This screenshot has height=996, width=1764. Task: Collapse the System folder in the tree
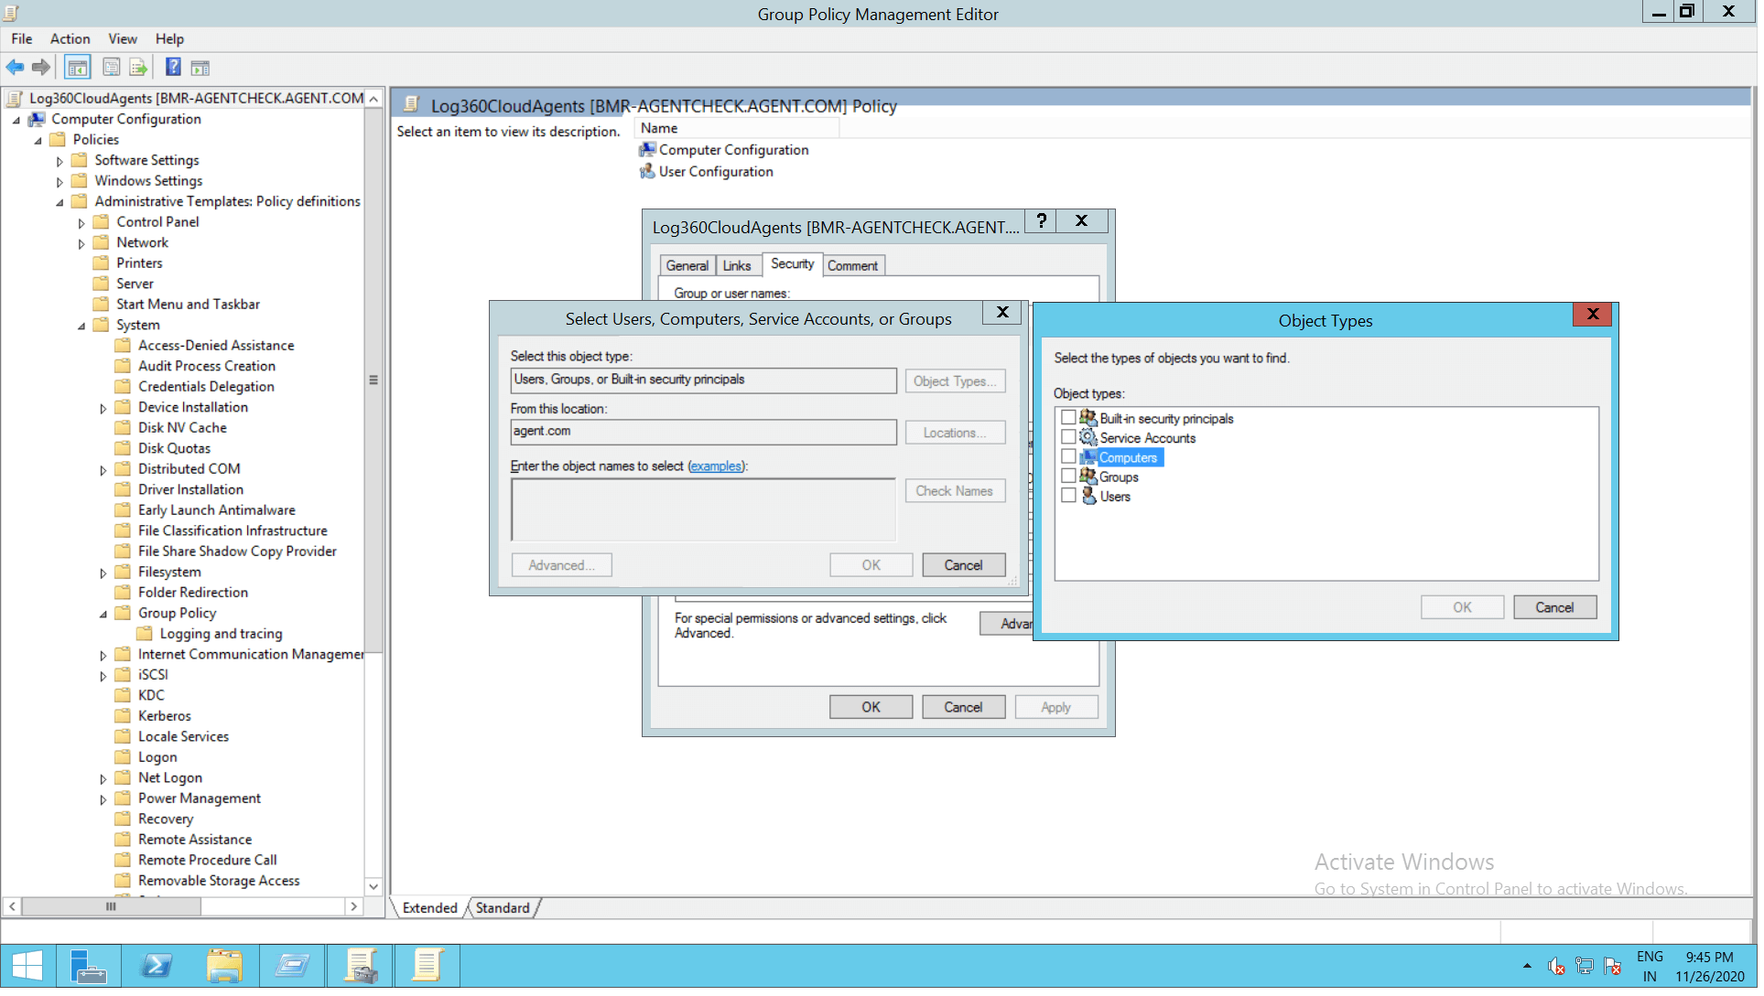81,327
